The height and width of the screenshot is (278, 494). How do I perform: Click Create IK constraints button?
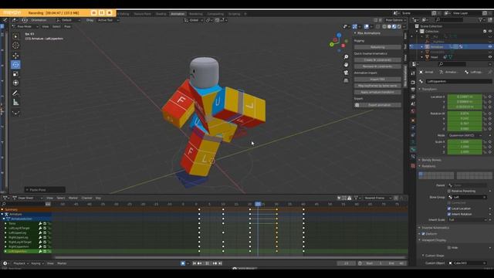(x=377, y=60)
